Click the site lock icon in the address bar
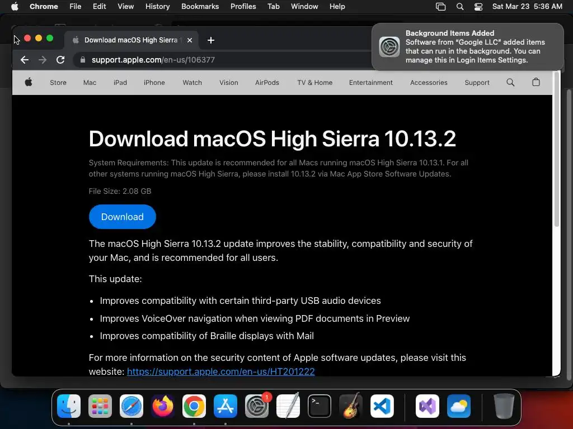 83,60
